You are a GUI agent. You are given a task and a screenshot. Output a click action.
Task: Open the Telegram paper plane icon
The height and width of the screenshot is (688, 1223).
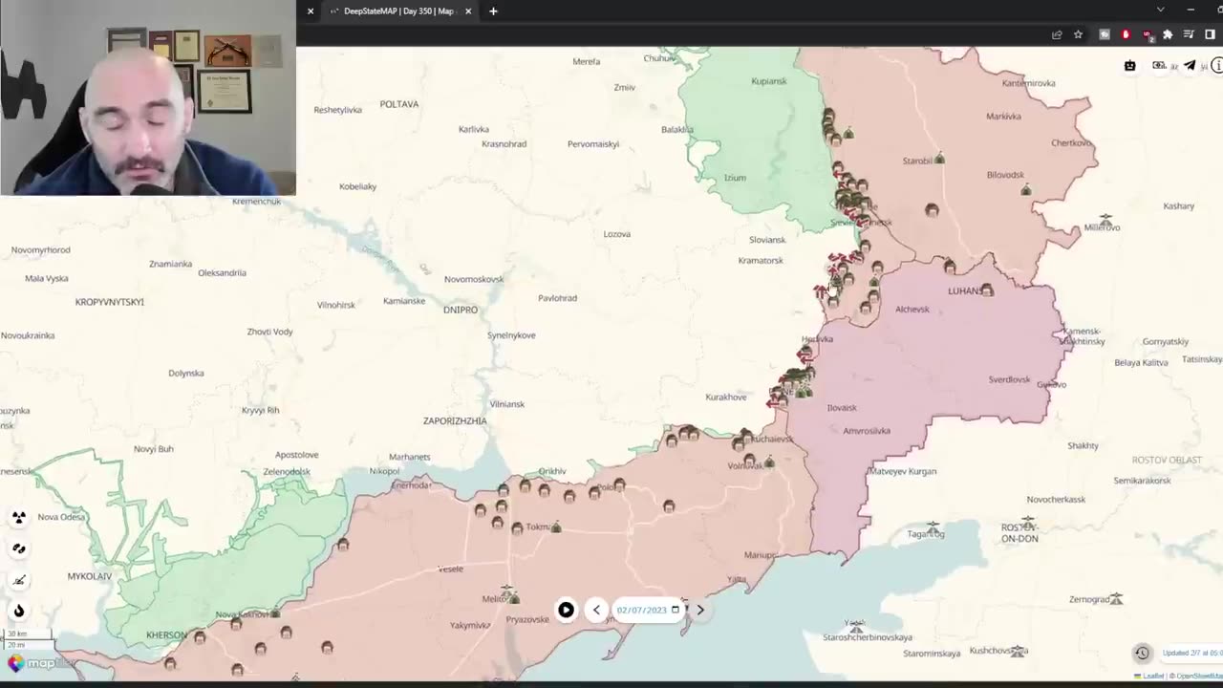coord(1190,66)
